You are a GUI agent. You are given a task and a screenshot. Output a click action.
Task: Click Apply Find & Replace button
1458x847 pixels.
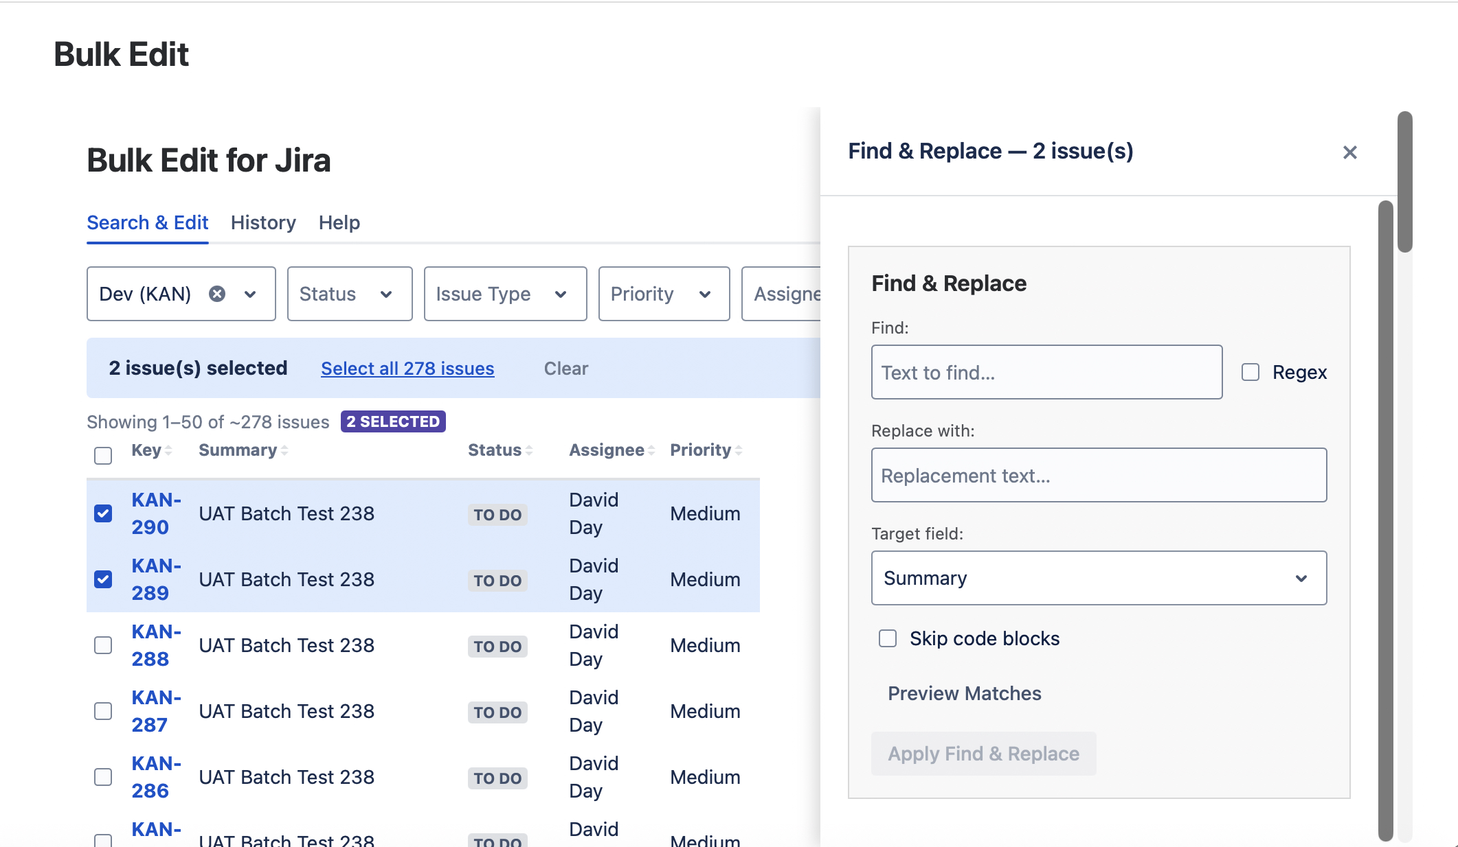tap(984, 754)
